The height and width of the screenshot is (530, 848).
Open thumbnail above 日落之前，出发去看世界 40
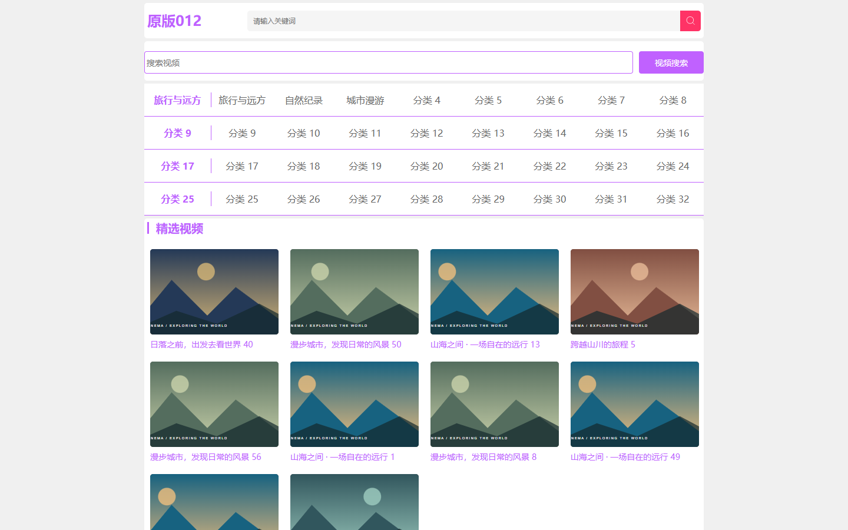coord(214,291)
